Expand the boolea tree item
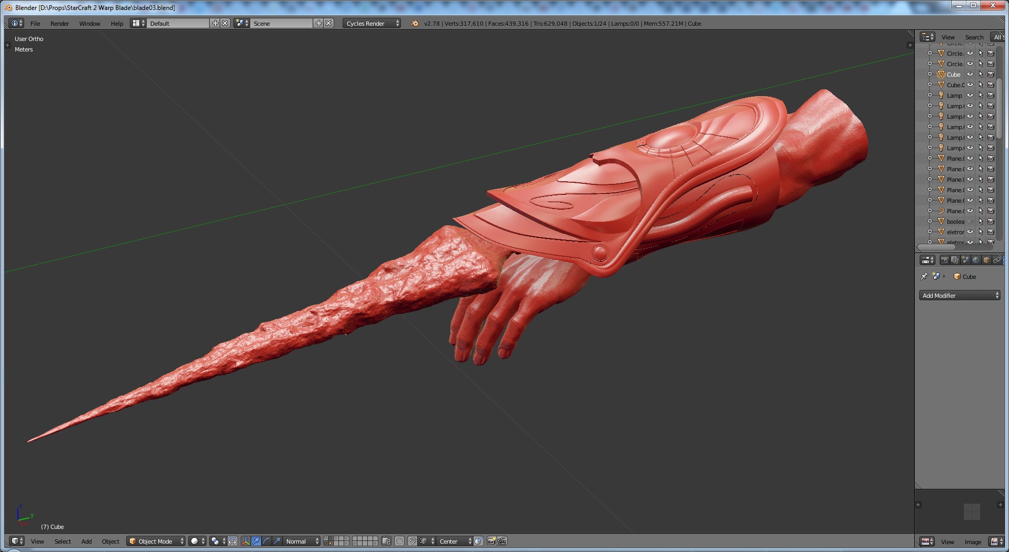The height and width of the screenshot is (552, 1009). pyautogui.click(x=930, y=221)
